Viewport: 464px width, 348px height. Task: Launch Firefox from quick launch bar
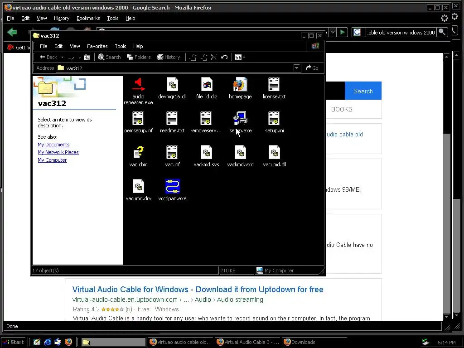click(x=68, y=342)
